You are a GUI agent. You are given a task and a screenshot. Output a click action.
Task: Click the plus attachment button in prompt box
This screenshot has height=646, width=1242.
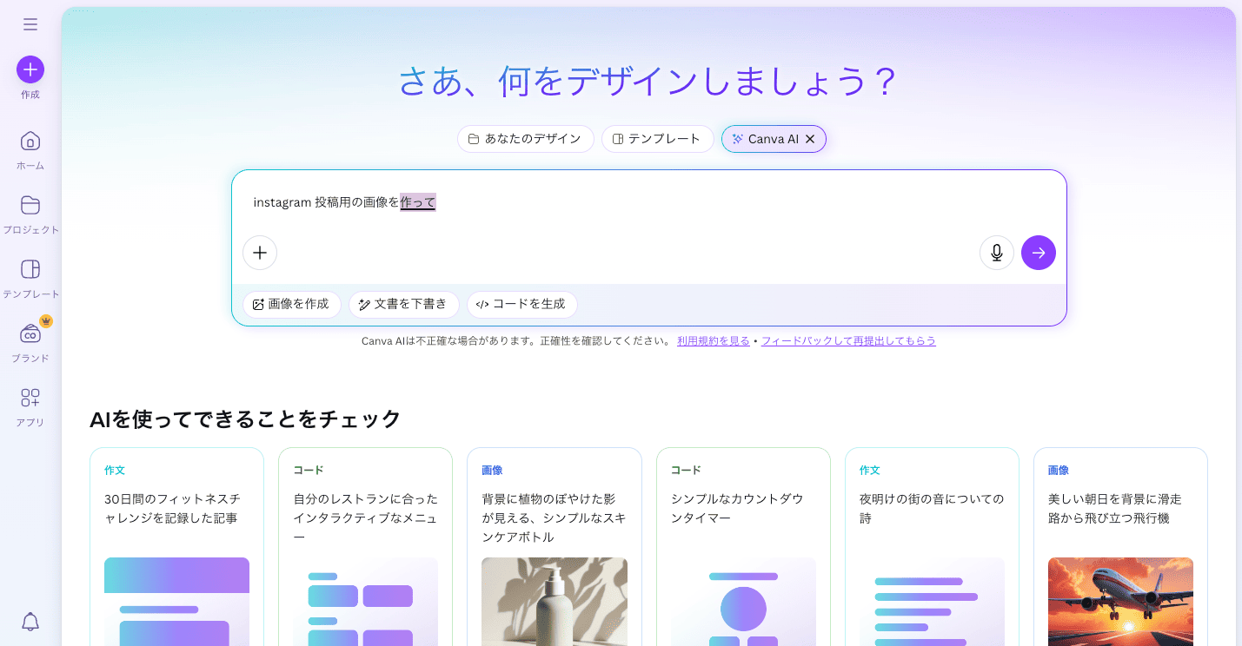260,253
